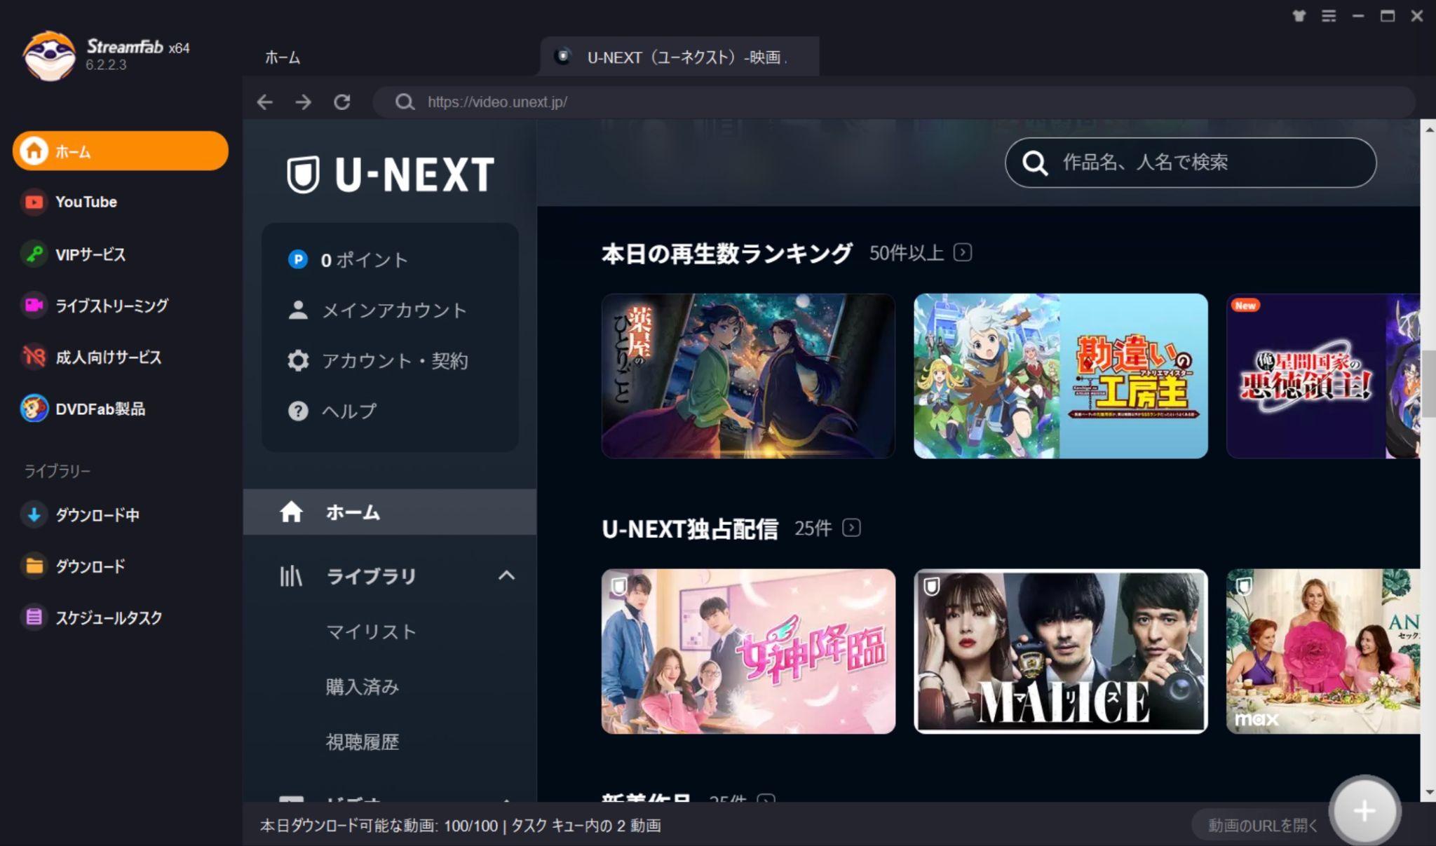Go forward with the right arrow
The image size is (1436, 846).
(x=303, y=102)
